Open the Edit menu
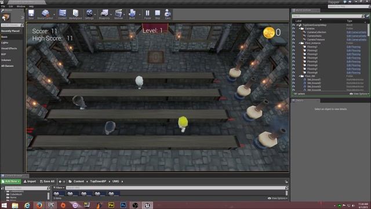Viewport: 371px width, 209px height. [11, 6]
